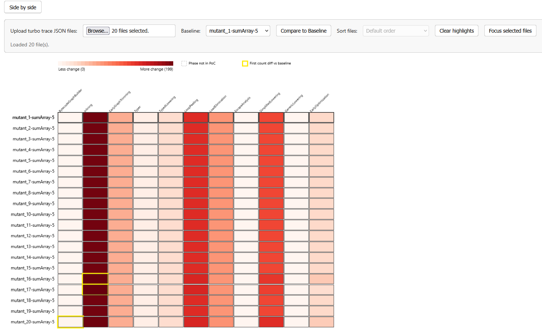Click the yellow 'First count diff vs baseline' legend square

coord(245,63)
